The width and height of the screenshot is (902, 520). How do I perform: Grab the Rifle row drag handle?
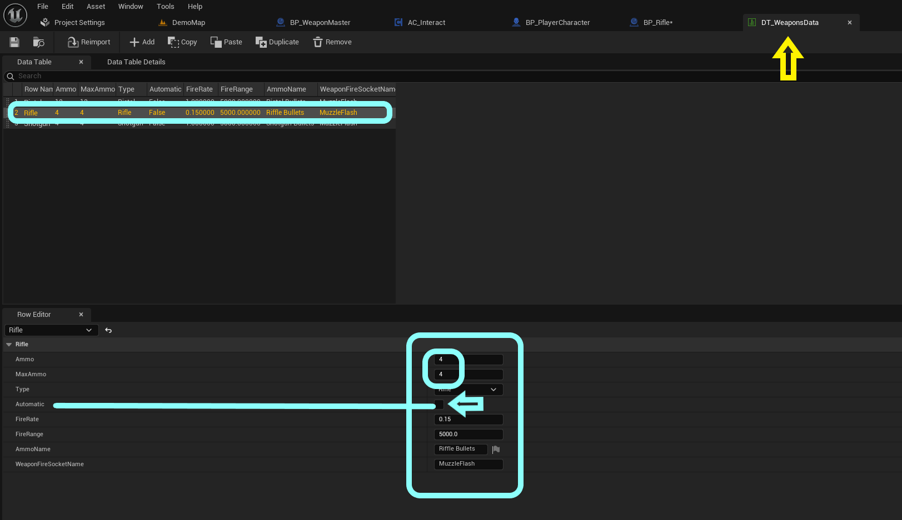8,113
